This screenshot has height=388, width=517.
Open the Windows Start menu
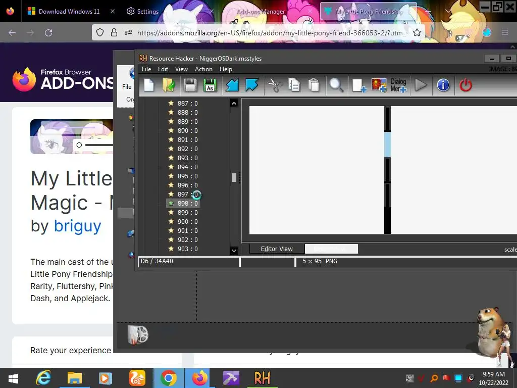[x=13, y=378]
